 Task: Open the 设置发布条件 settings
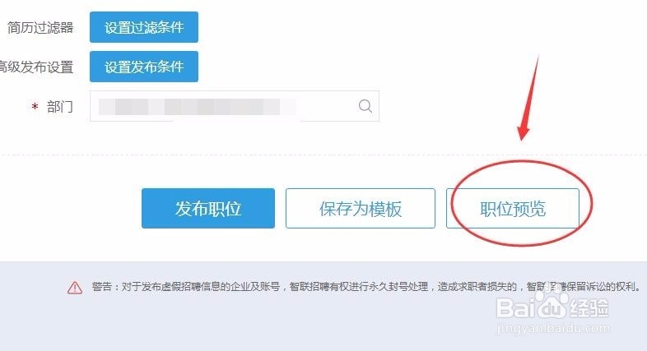[x=144, y=67]
